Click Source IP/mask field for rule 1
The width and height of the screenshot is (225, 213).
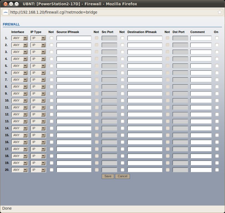tap(74, 38)
